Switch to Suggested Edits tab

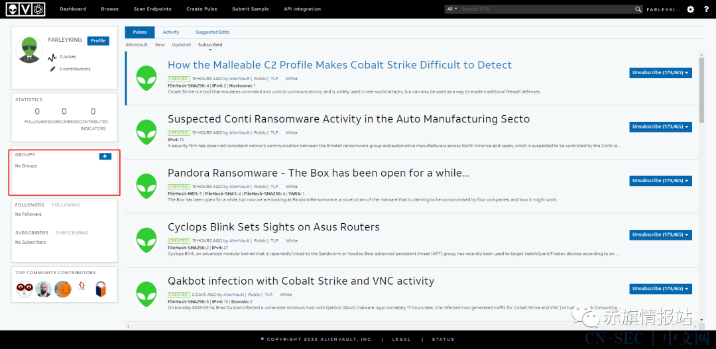pos(212,32)
